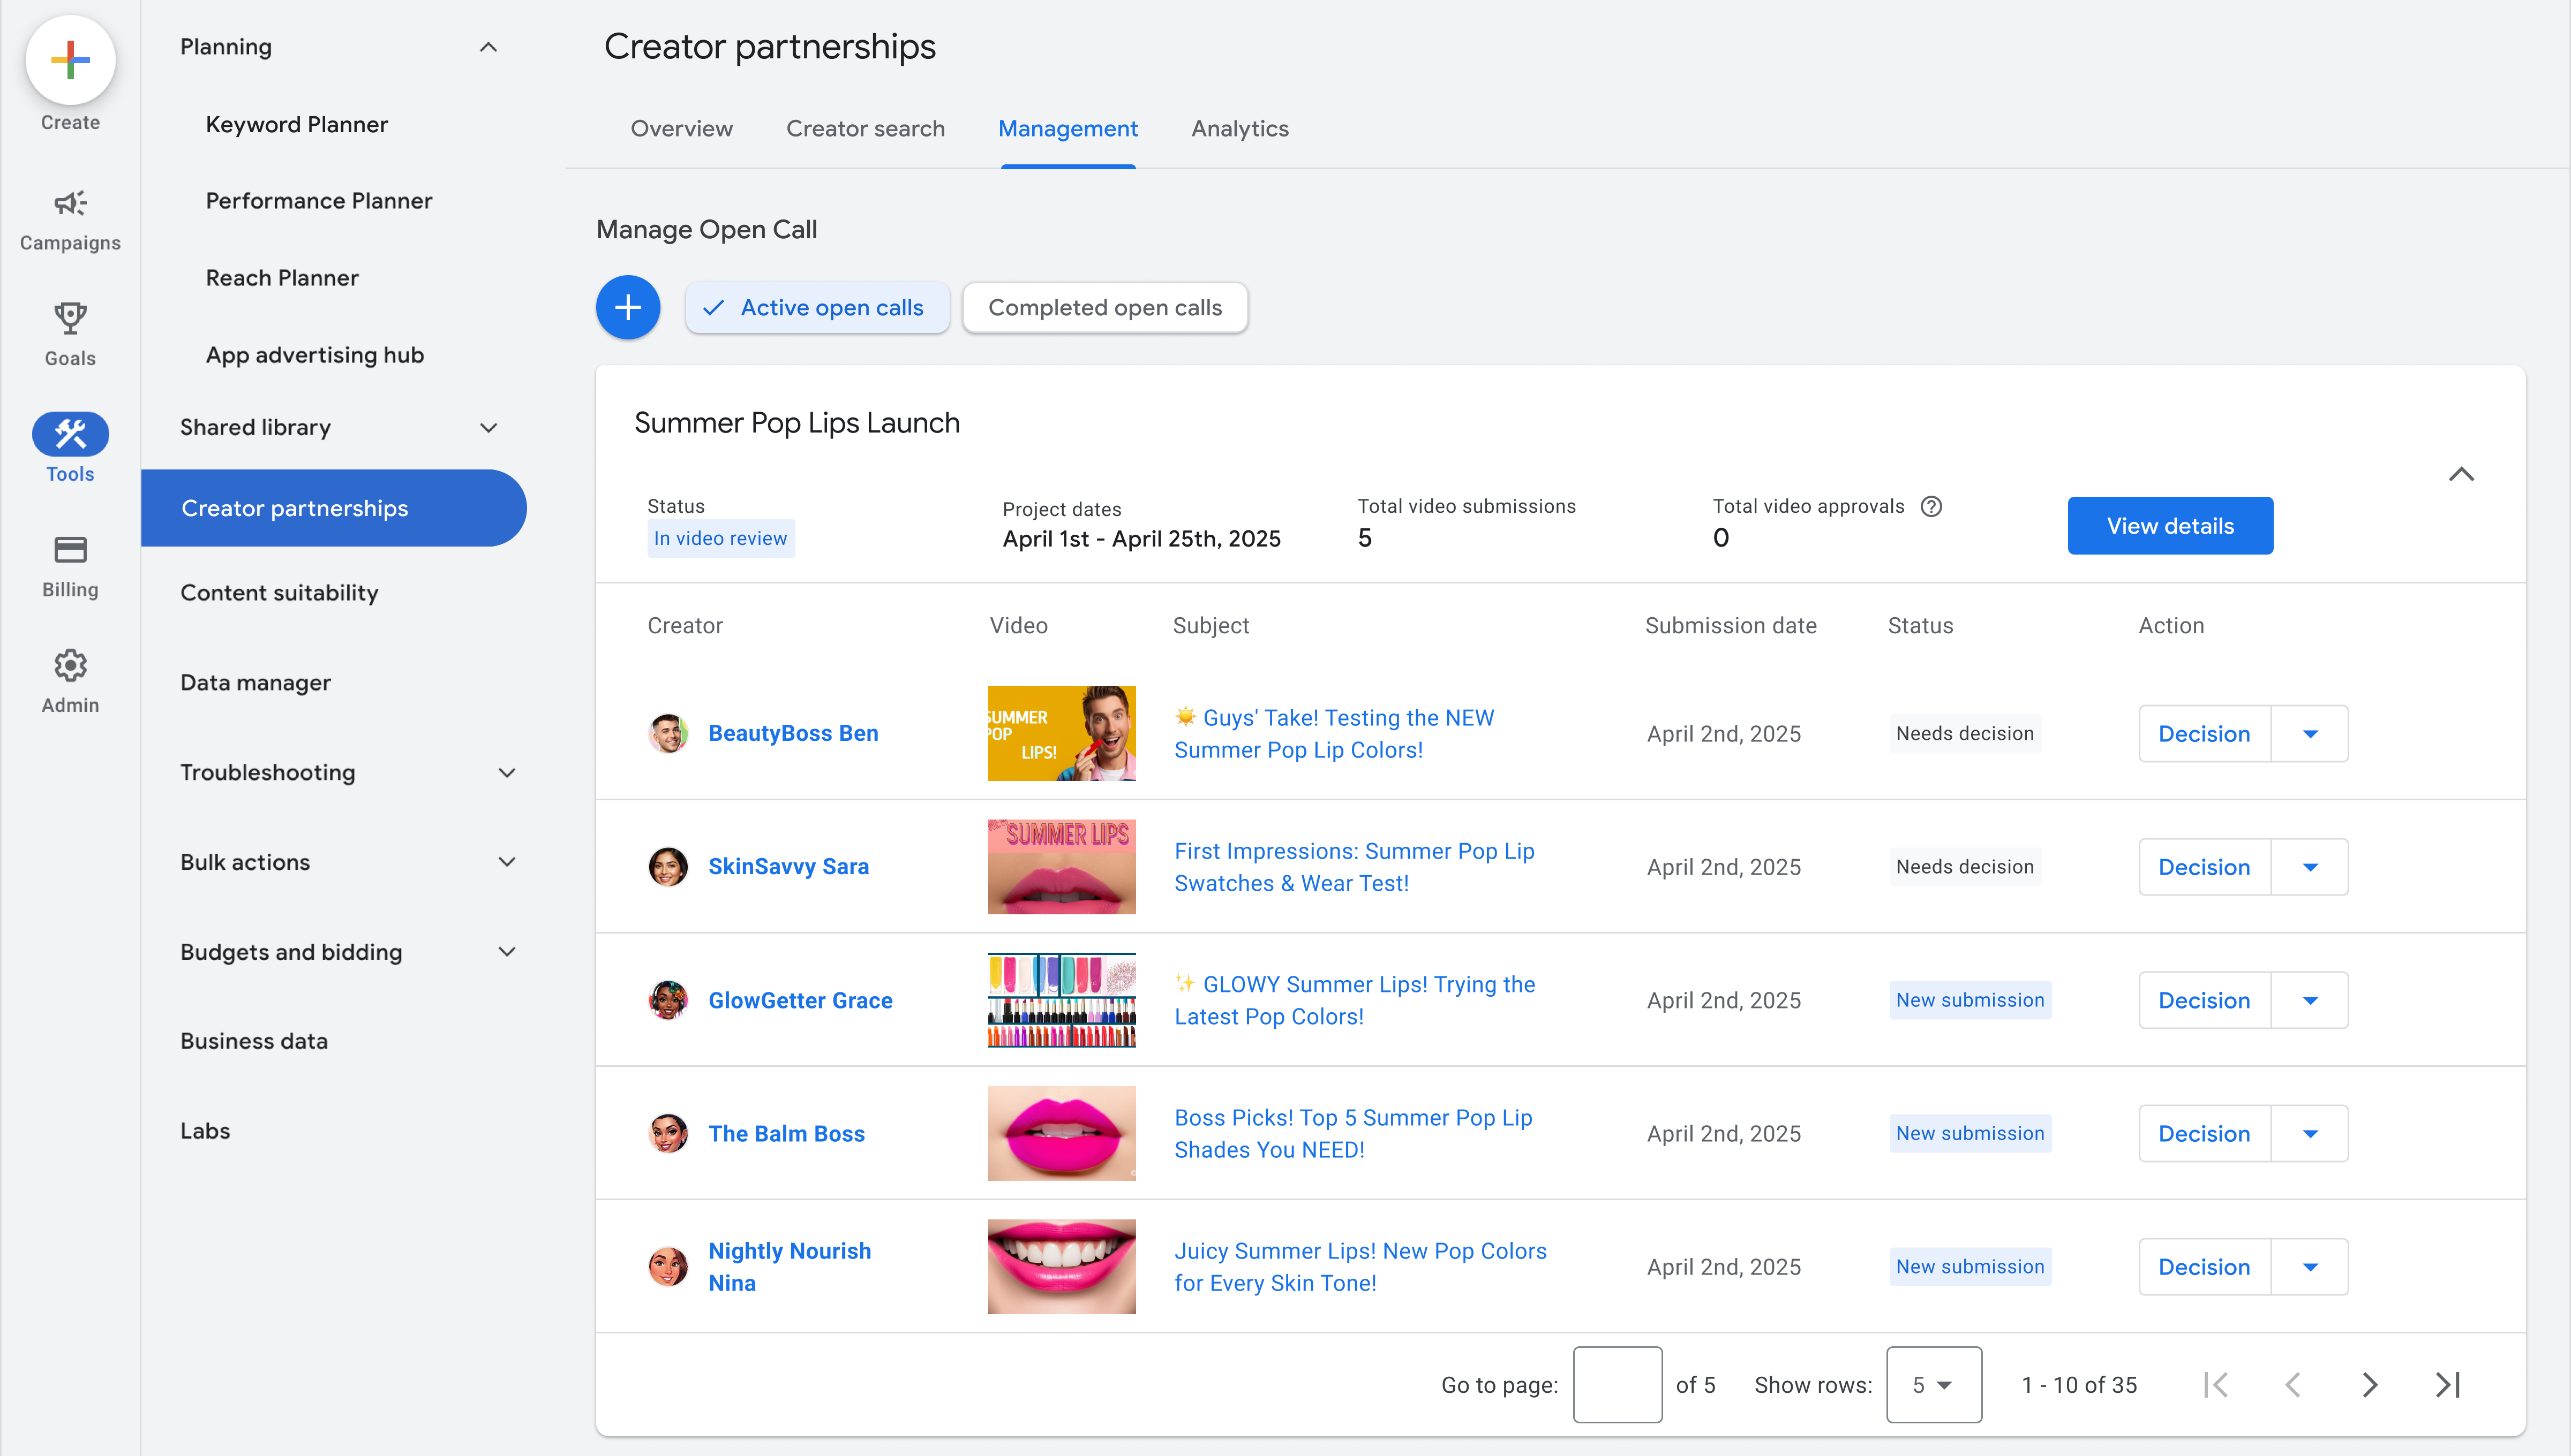
Task: Open Keyword Planner in the sidebar
Action: pyautogui.click(x=297, y=125)
